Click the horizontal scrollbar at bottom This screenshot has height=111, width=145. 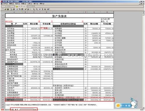click(27, 110)
